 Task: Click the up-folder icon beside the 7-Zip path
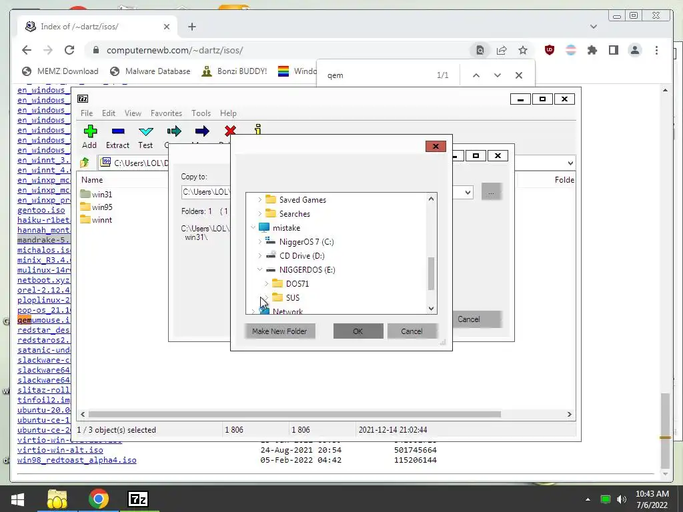pos(85,163)
